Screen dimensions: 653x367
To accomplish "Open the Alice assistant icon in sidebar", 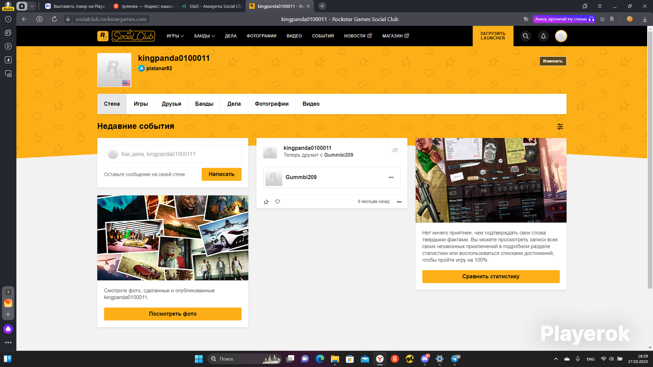I will click(8, 329).
